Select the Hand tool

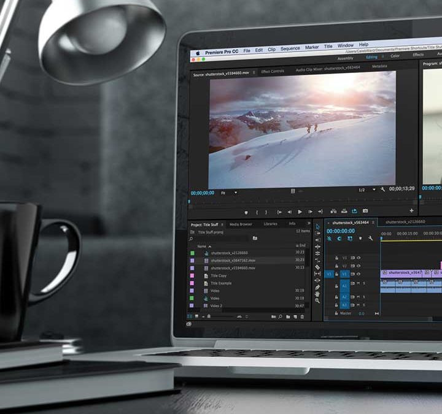317,294
